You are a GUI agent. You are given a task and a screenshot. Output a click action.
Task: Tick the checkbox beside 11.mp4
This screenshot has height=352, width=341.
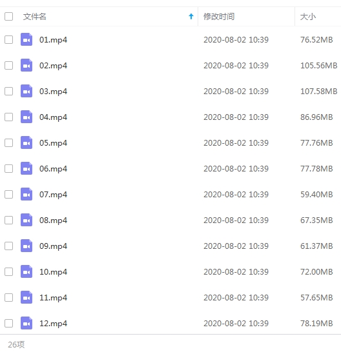click(9, 297)
